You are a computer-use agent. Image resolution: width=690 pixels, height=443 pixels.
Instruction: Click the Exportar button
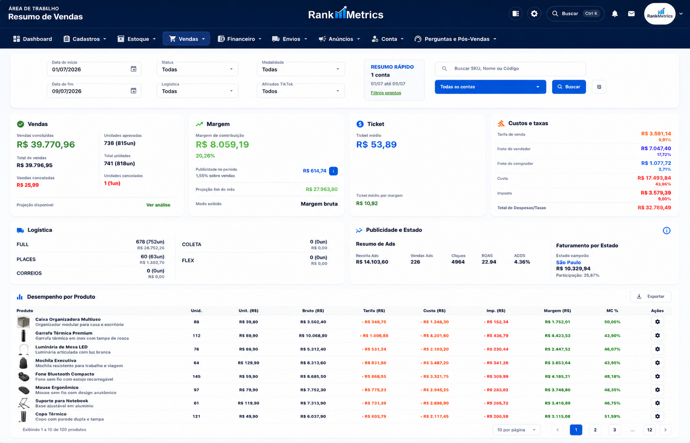point(651,296)
